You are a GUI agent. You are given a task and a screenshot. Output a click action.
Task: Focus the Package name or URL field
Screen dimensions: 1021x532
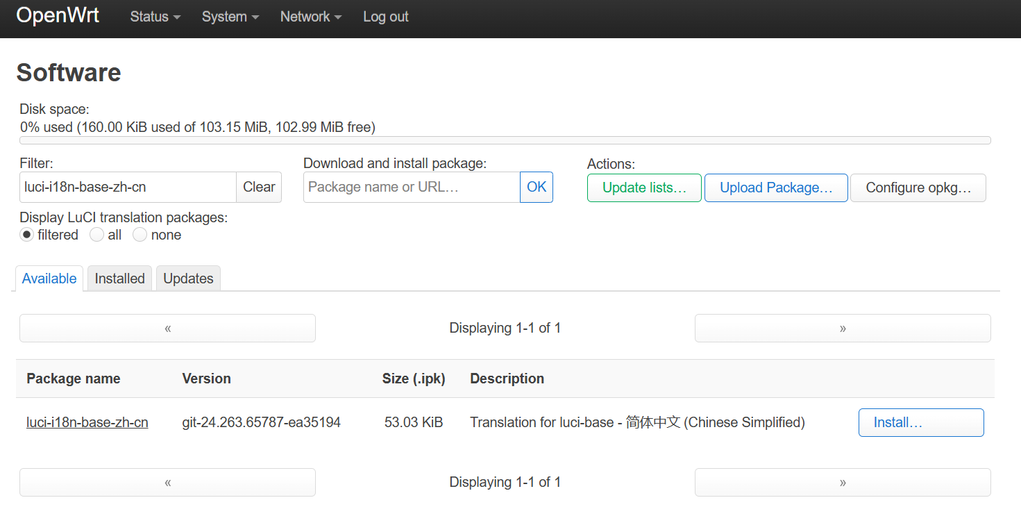[x=412, y=187]
